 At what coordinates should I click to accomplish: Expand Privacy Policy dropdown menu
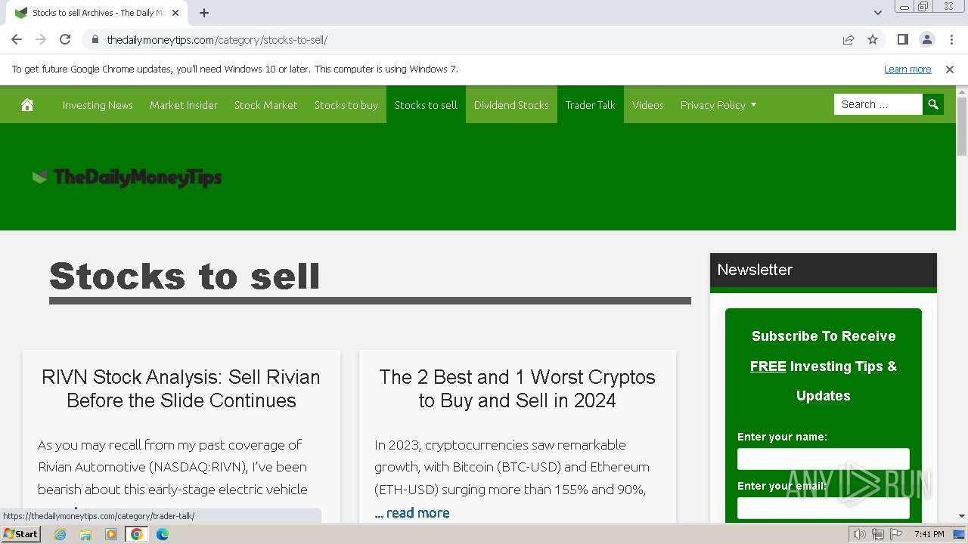[x=718, y=105]
